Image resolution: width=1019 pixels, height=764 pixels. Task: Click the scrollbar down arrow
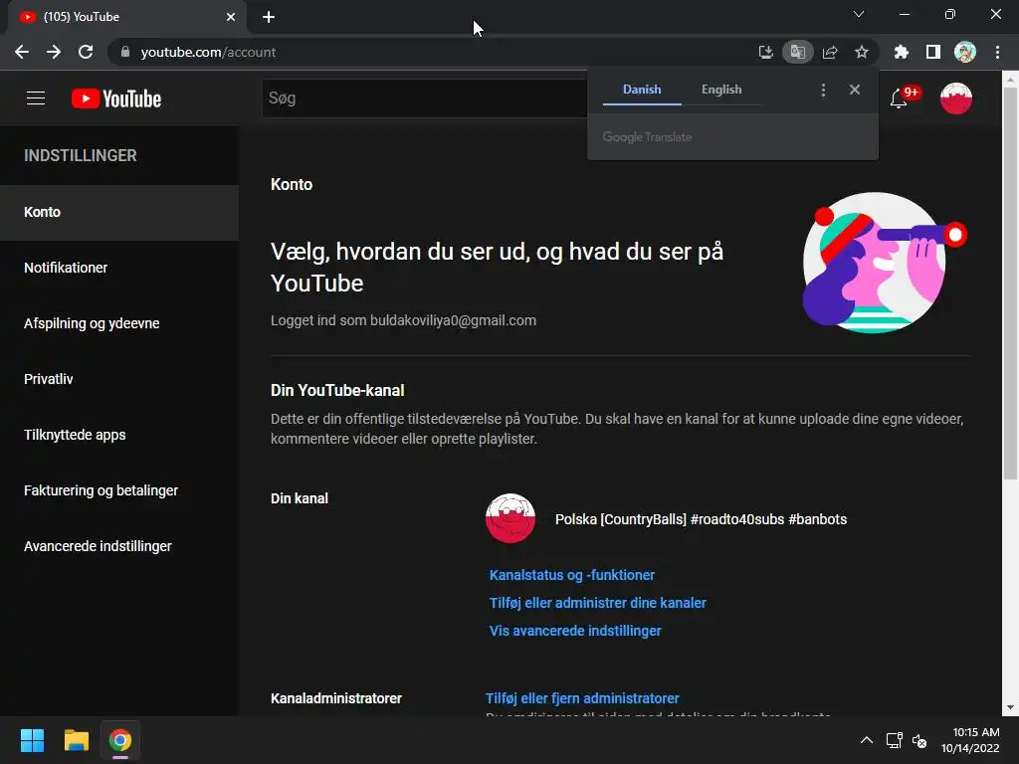[x=1010, y=707]
